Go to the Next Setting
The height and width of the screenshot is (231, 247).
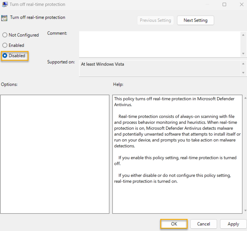[x=195, y=20]
